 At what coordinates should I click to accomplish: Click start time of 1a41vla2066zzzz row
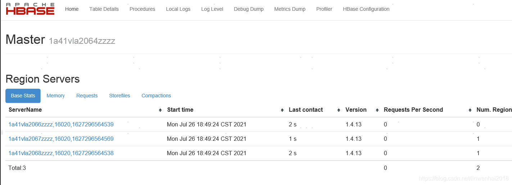207,125
